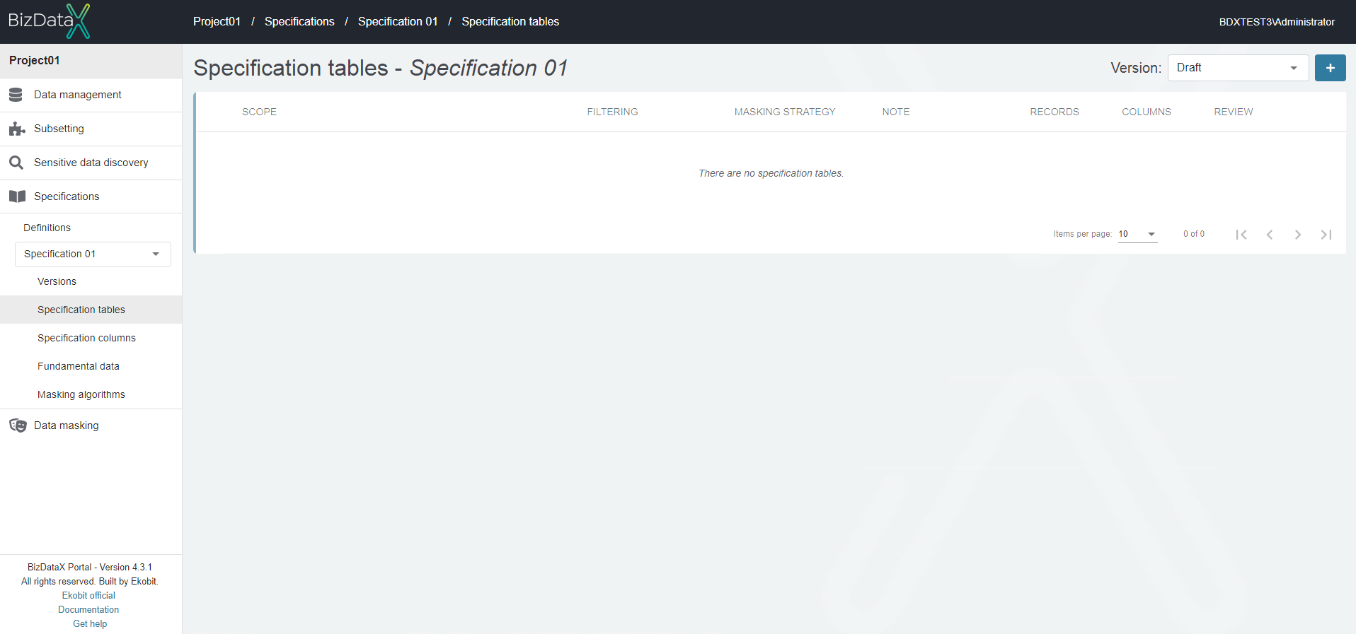Go to the first page of results
The height and width of the screenshot is (634, 1356).
point(1241,235)
